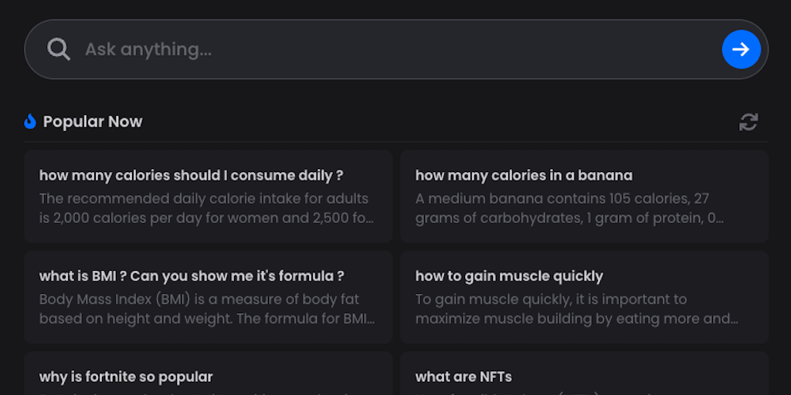The image size is (791, 395).
Task: Open the "what are NFTs" question
Action: (463, 376)
